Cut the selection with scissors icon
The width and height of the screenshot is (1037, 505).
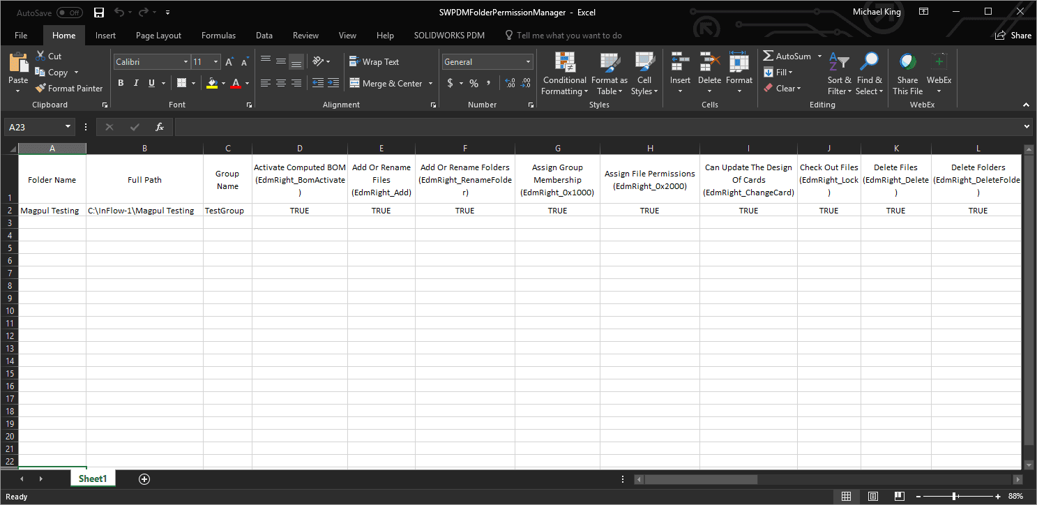(40, 56)
